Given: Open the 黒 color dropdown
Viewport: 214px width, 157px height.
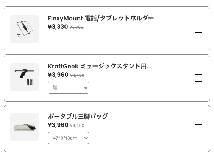Looking at the screenshot, I should point(69,88).
